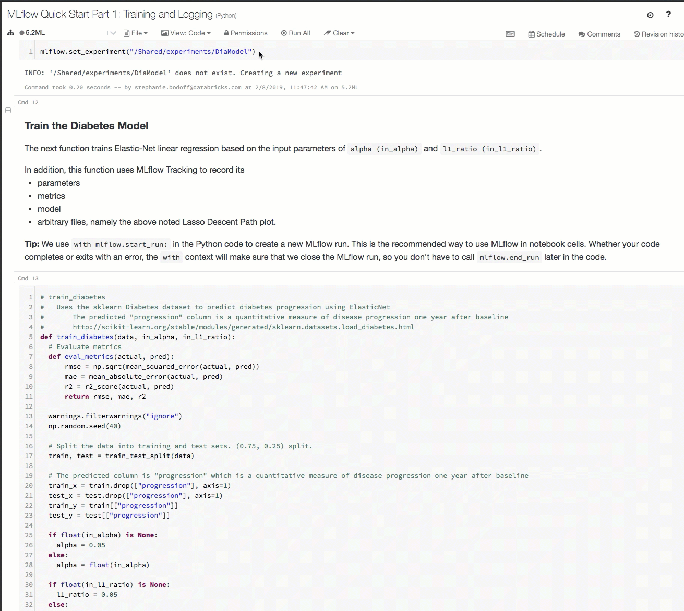Screen dimensions: 684x611
Task: Open the File menu
Action: pos(136,33)
